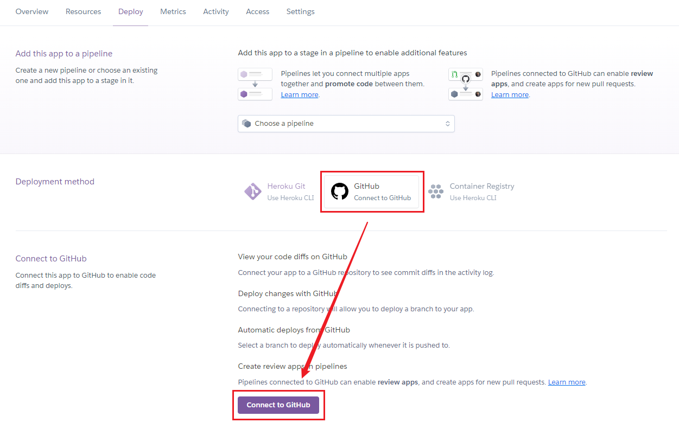This screenshot has width=679, height=429.
Task: Open the Overview tab
Action: point(32,11)
